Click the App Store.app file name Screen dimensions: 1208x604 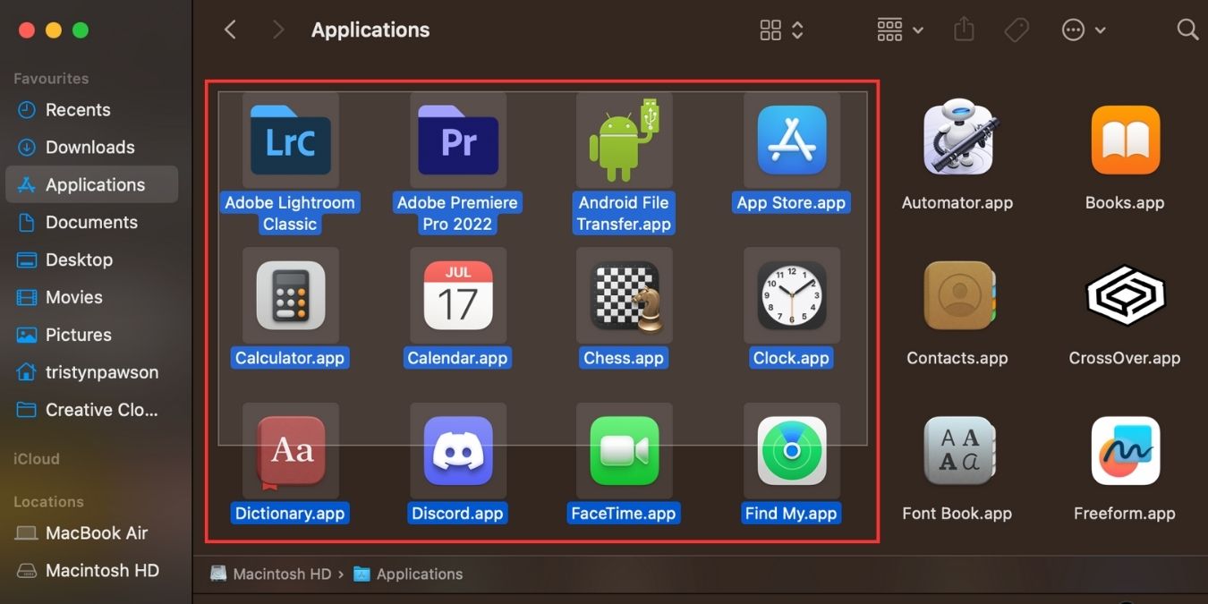[791, 202]
